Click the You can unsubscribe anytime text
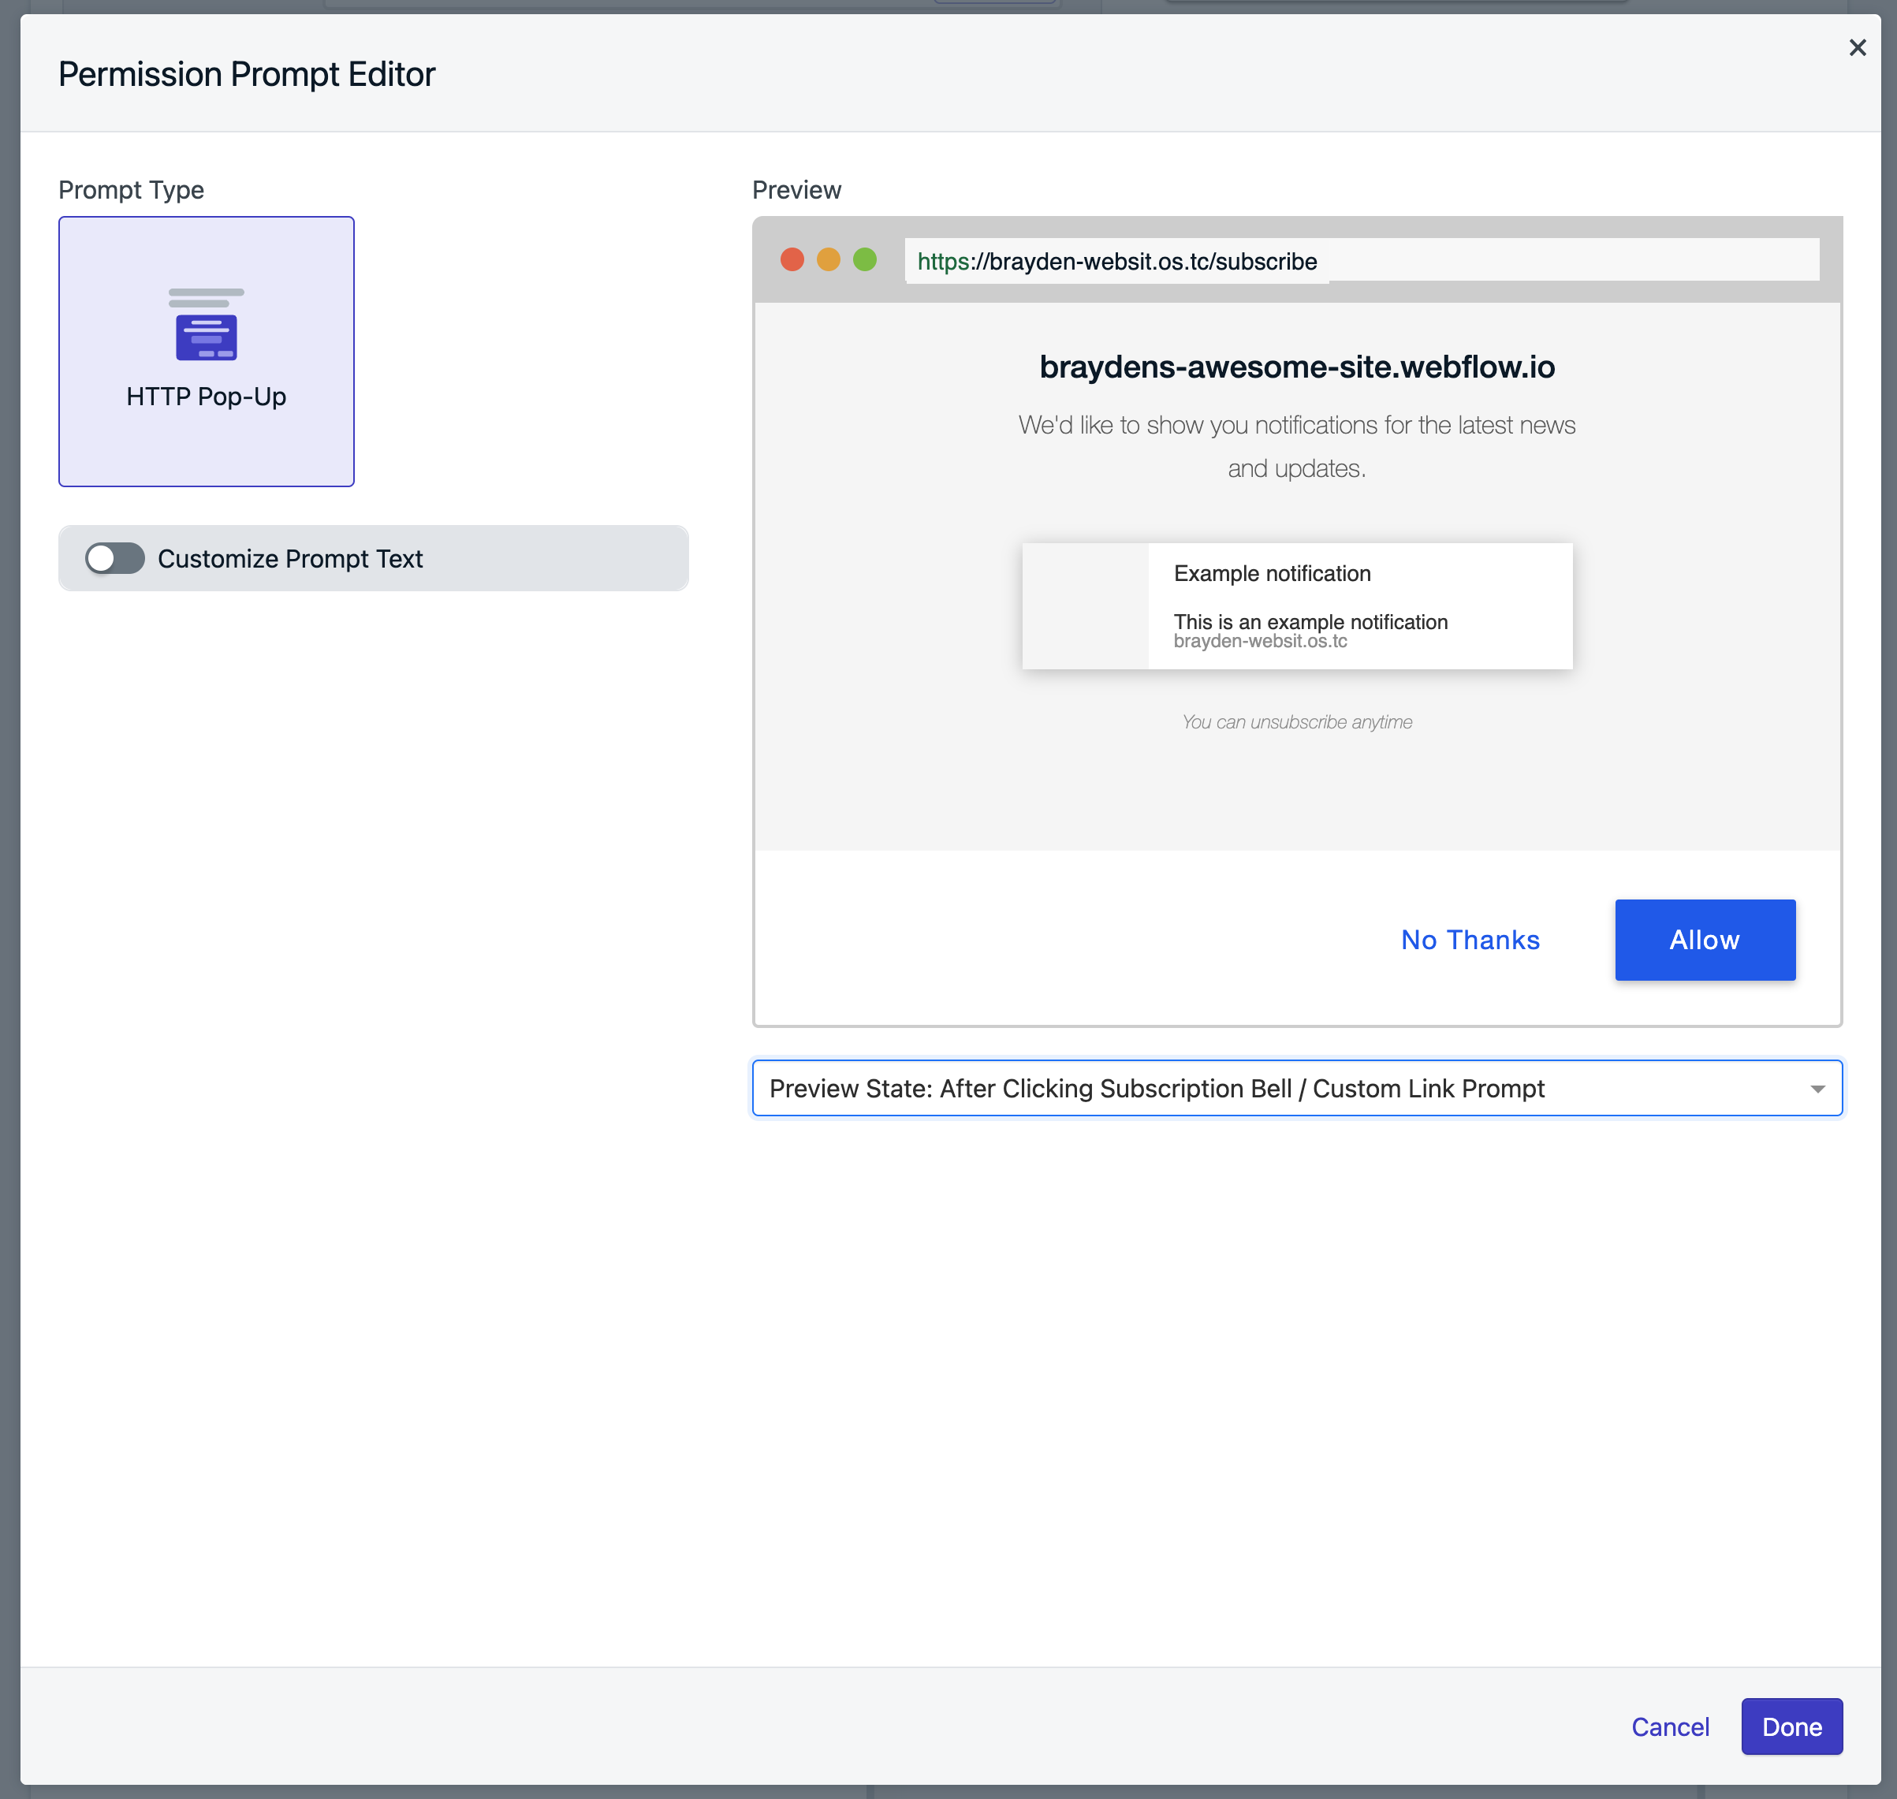 click(1297, 722)
